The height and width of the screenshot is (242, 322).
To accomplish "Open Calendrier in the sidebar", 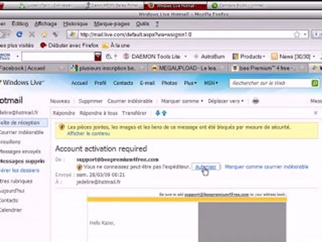I will [11, 210].
